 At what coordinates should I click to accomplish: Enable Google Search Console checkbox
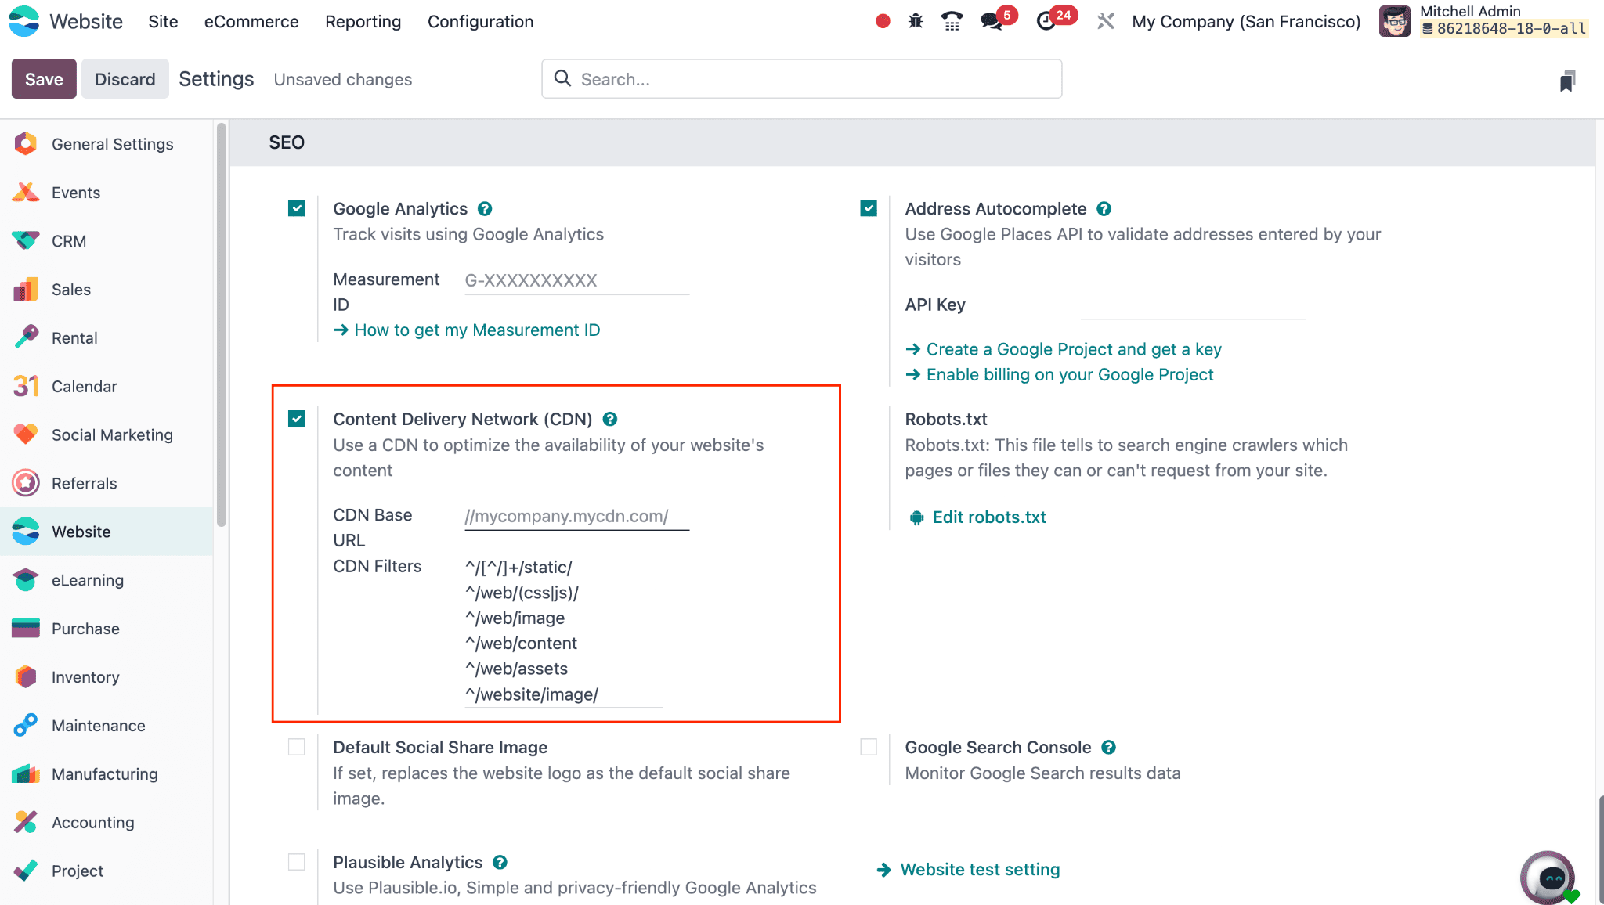869,747
